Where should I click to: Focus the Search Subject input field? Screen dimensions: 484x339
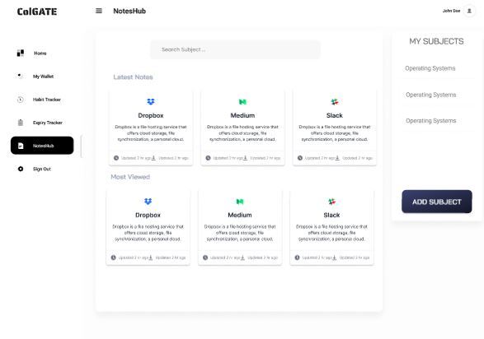tap(235, 49)
